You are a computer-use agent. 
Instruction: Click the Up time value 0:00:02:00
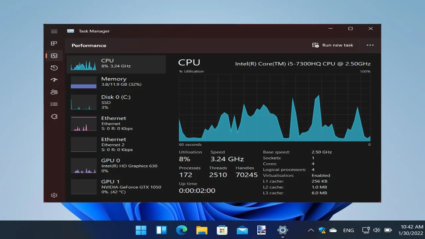[197, 191]
